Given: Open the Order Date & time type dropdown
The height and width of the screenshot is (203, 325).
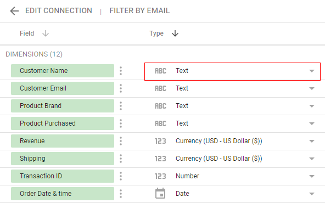Looking at the screenshot, I should pos(232,194).
